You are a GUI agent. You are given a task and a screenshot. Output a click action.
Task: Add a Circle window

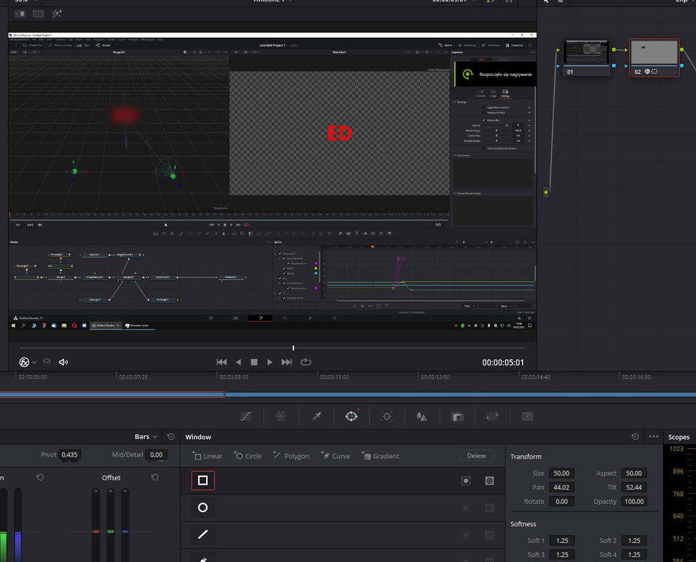[x=247, y=455]
